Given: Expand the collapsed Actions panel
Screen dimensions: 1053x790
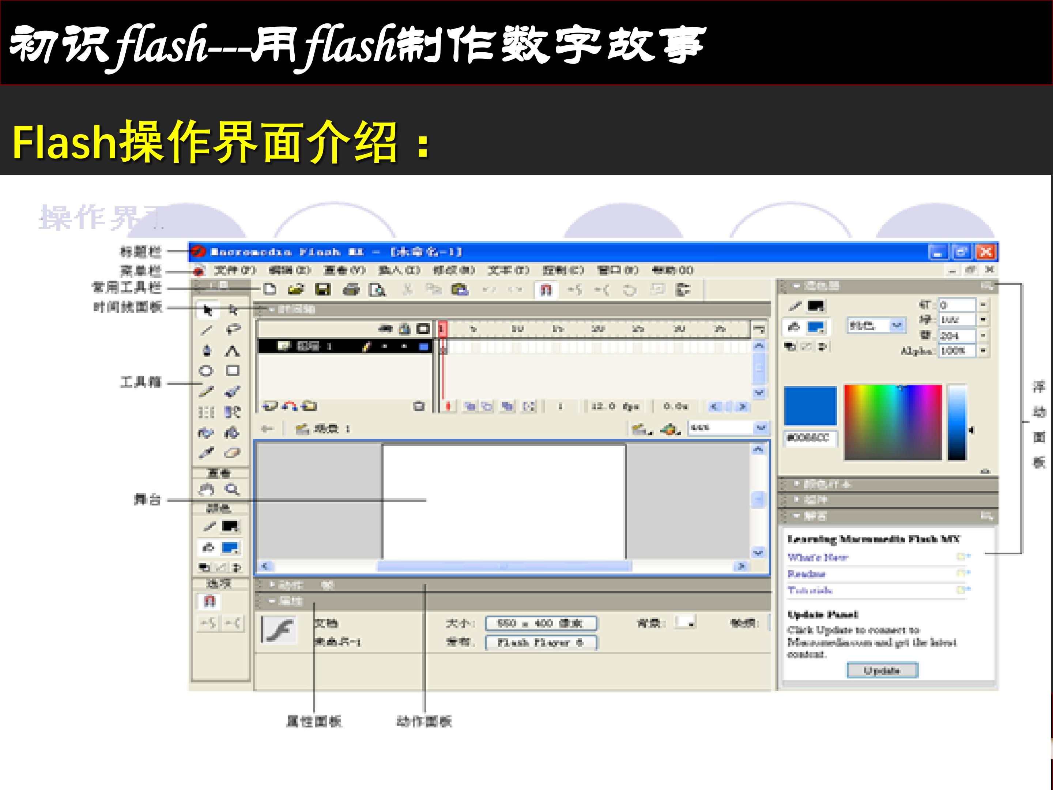Looking at the screenshot, I should tap(286, 585).
